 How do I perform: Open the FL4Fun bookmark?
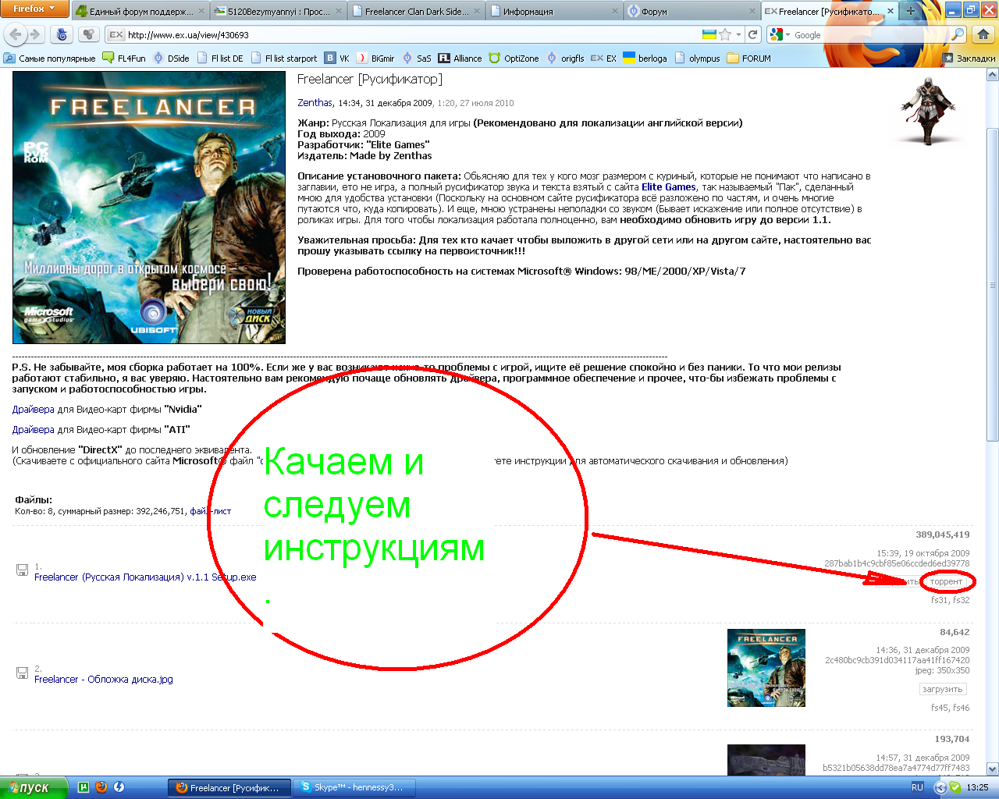[124, 58]
